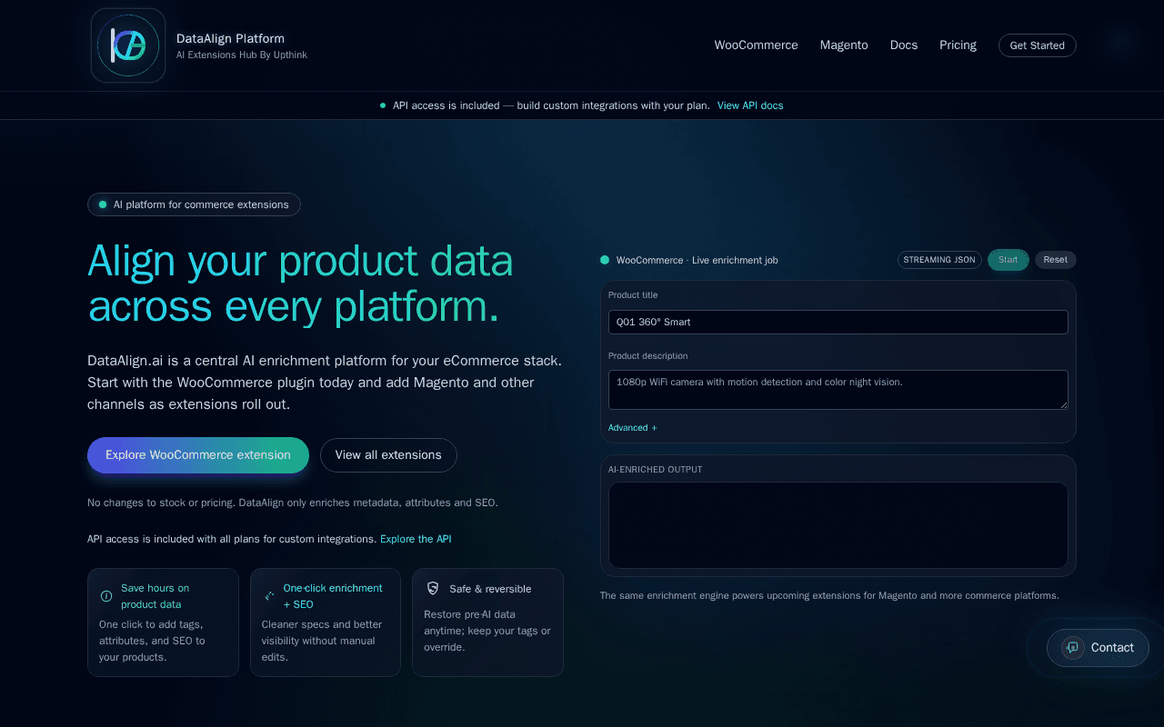This screenshot has height=727, width=1164.
Task: Open the Pricing page
Action: (x=958, y=45)
